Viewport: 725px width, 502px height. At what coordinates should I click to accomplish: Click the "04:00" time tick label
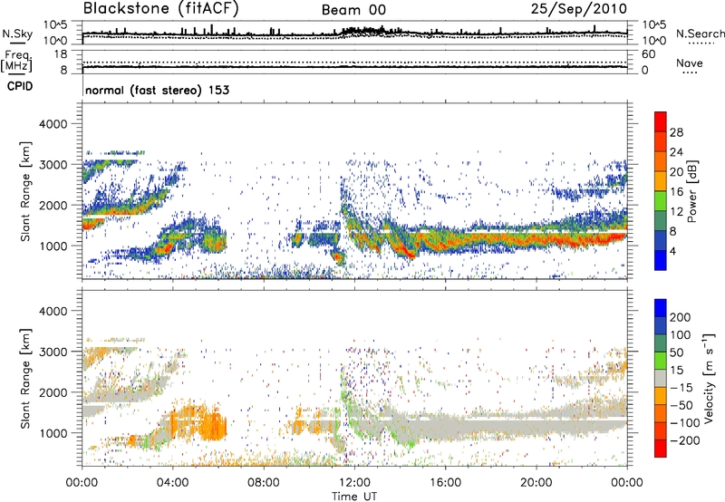173,483
